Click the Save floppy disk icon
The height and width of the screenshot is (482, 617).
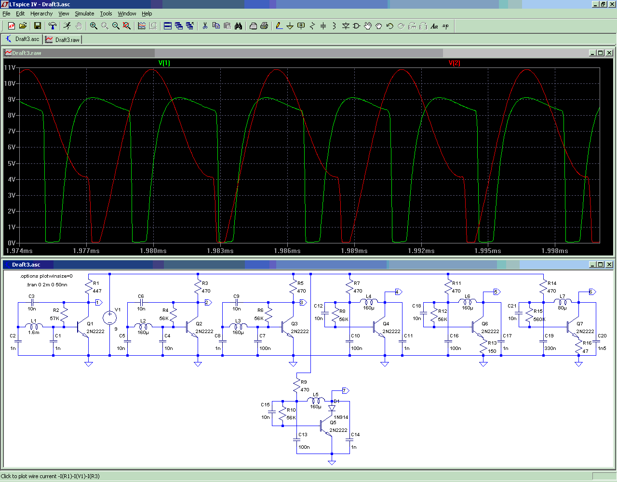[37, 26]
